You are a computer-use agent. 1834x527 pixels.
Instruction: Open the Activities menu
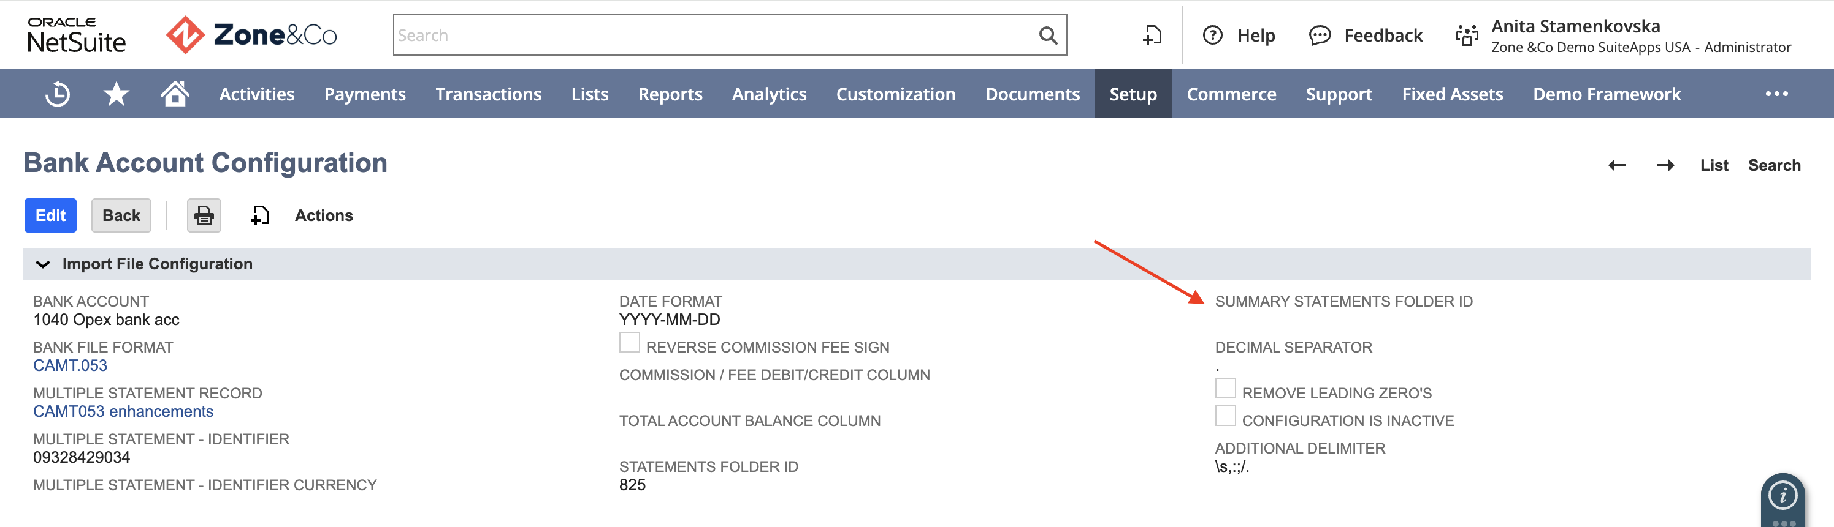point(257,94)
